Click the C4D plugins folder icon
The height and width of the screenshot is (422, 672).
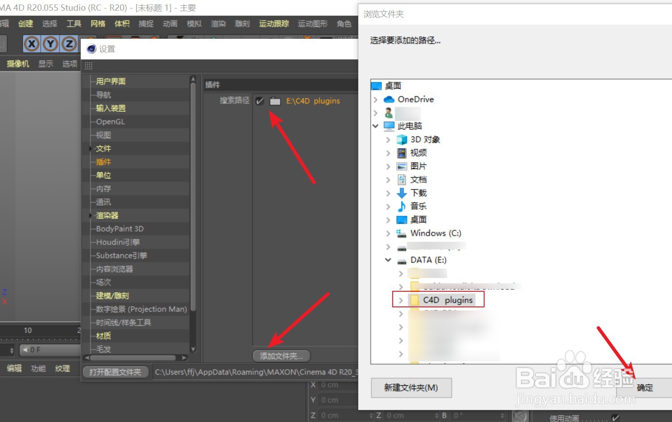point(415,300)
